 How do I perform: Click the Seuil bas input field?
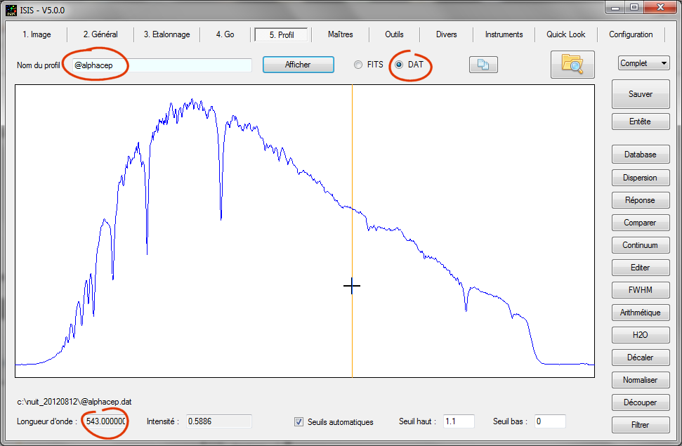pos(550,421)
